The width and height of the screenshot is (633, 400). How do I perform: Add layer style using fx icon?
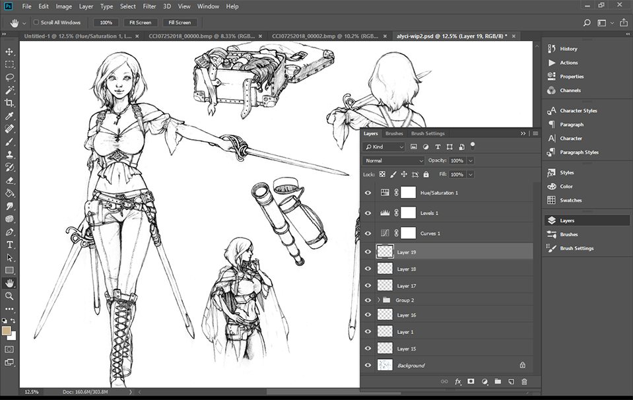click(x=458, y=382)
